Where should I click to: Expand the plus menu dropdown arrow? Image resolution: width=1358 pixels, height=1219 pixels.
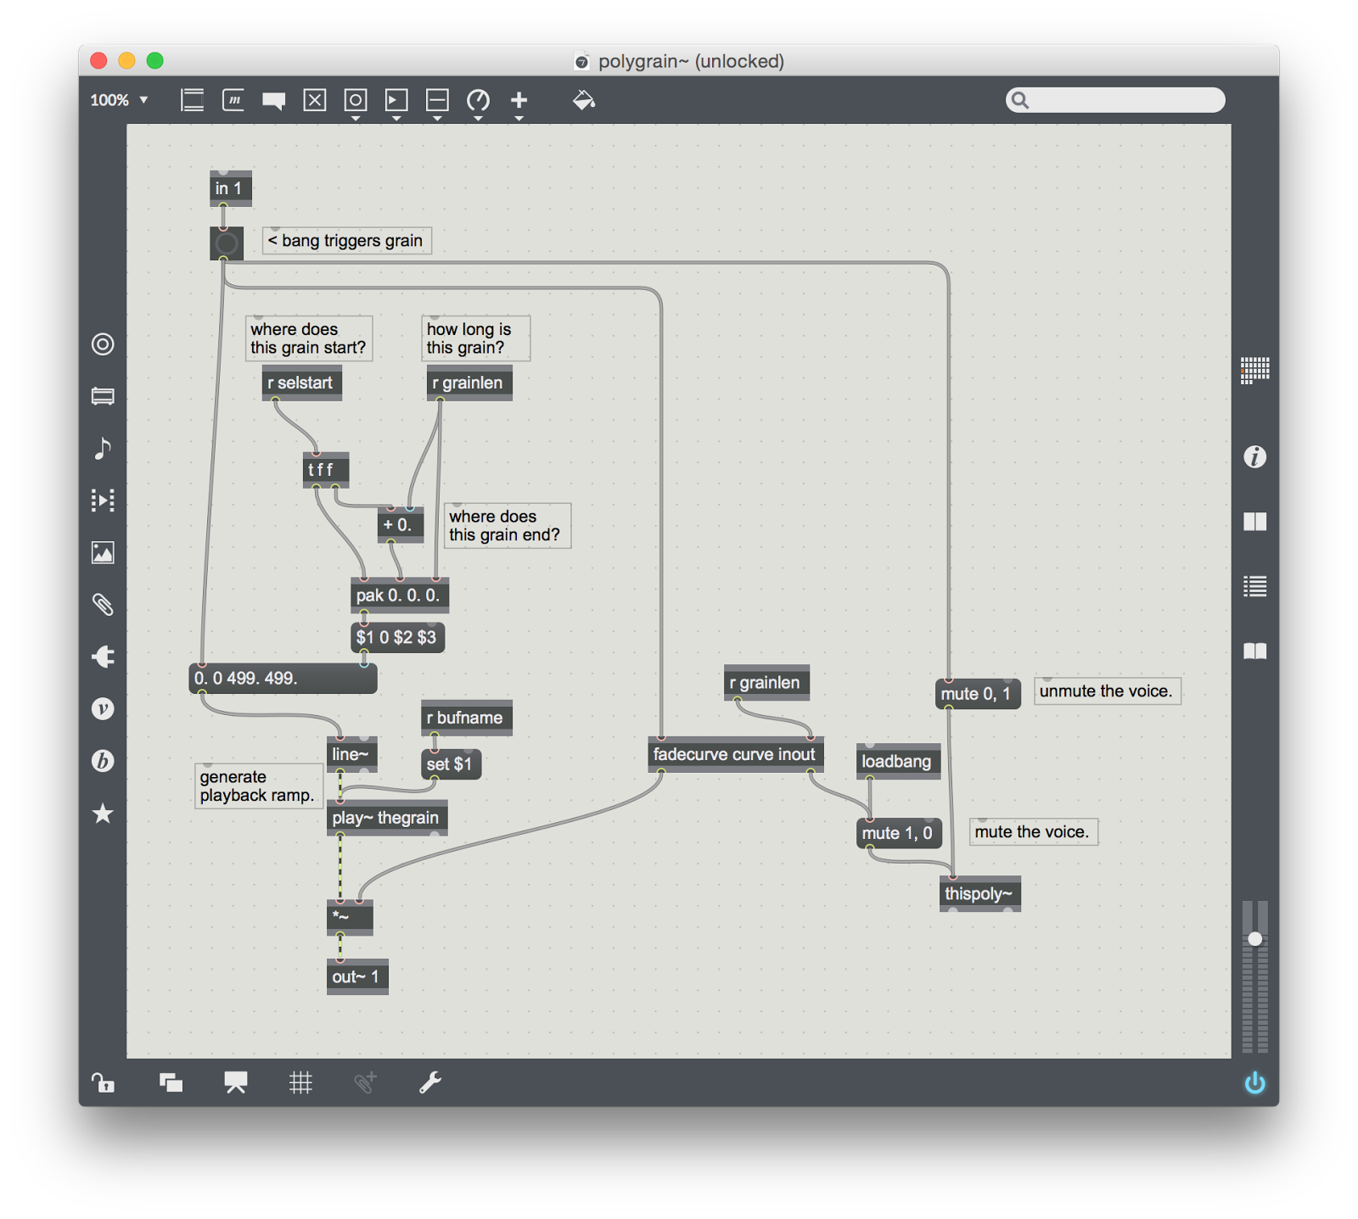[519, 119]
